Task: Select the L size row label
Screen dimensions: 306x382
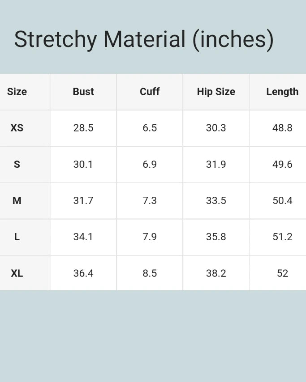Action: pos(17,237)
